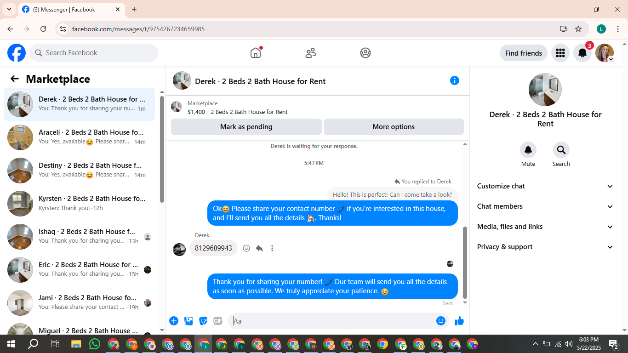Open the Facebook logo home link
This screenshot has height=353, width=628.
pos(17,53)
